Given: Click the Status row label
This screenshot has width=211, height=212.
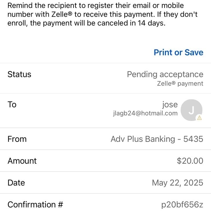Looking at the screenshot, I should tap(19, 74).
